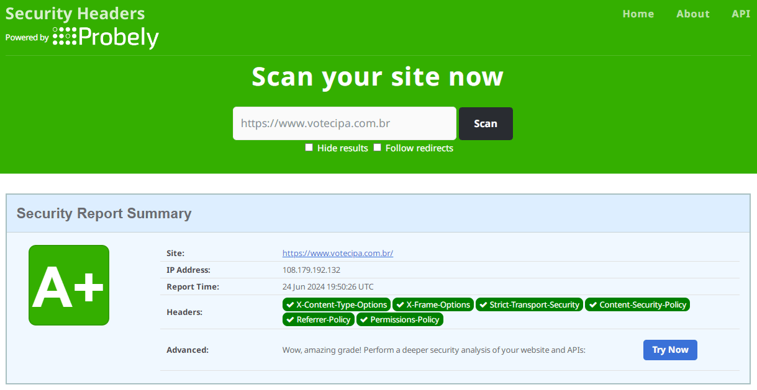
Task: Open the scanned site link votecipa.com.br
Action: [337, 253]
